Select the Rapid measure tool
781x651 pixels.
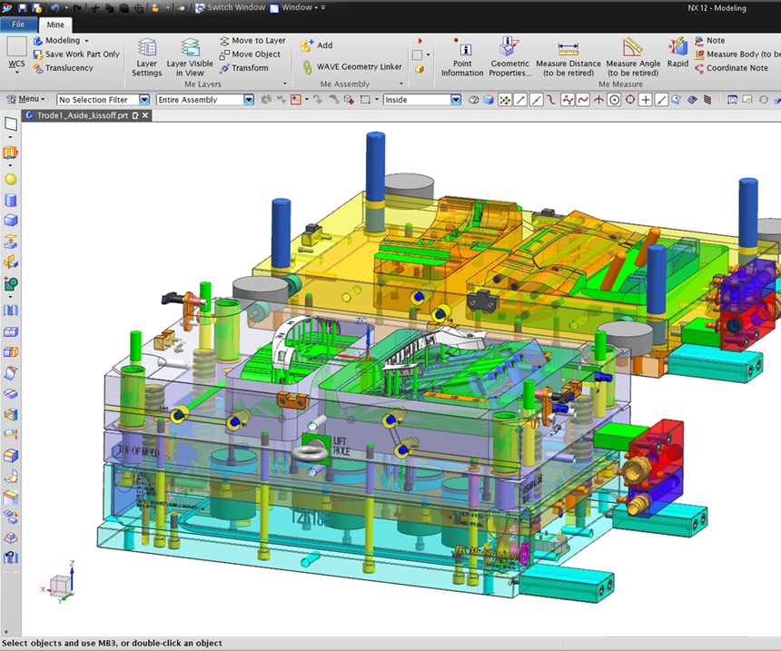click(677, 53)
